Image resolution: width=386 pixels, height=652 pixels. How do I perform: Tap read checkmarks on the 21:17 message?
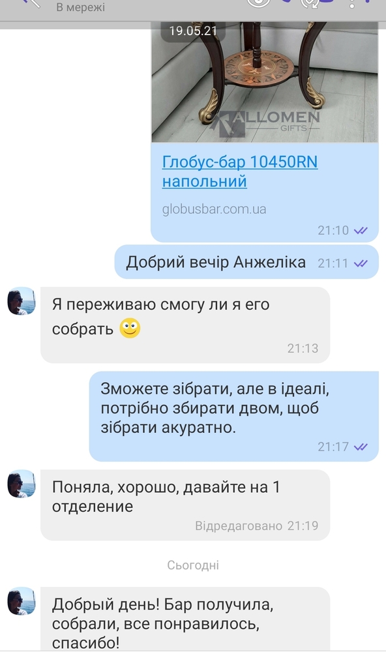pyautogui.click(x=361, y=447)
